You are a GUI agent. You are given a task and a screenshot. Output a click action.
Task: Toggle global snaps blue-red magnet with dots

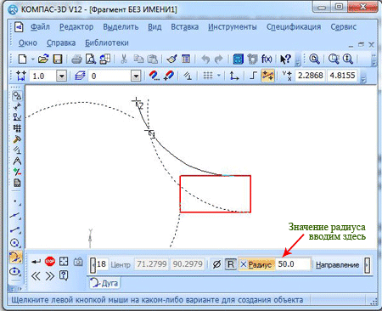154,76
